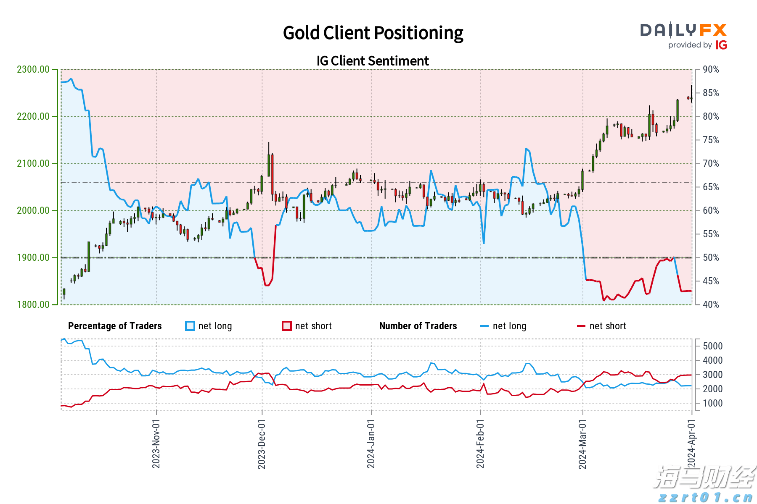Click the red net short line marker
Viewport: 757px width, 504px height.
tap(581, 326)
